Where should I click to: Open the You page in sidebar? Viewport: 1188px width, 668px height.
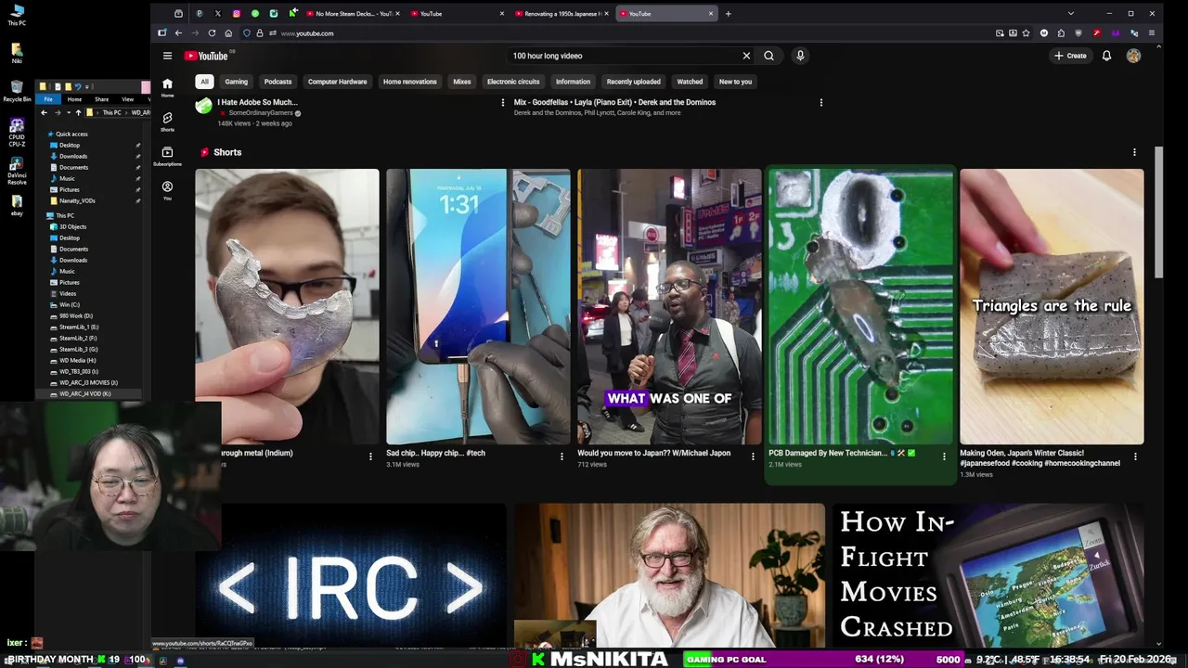tap(167, 190)
